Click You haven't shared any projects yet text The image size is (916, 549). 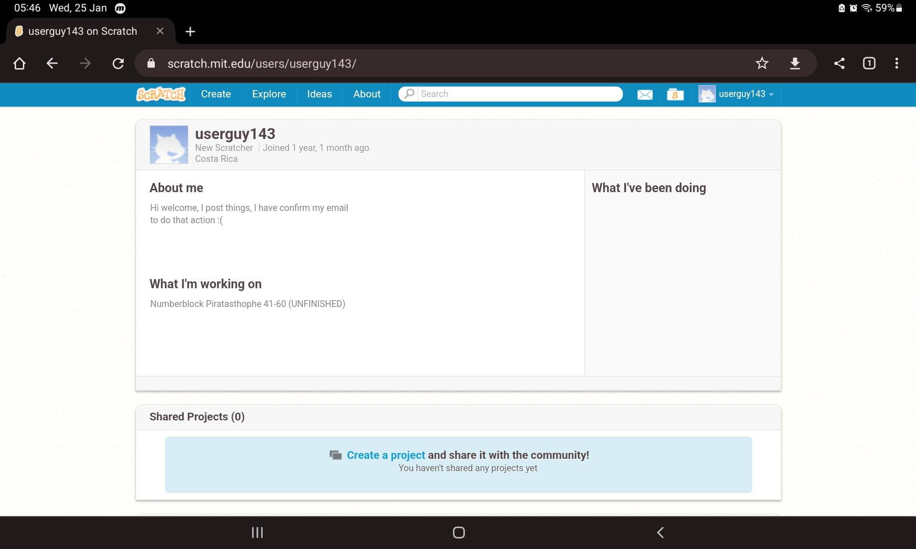pos(468,468)
